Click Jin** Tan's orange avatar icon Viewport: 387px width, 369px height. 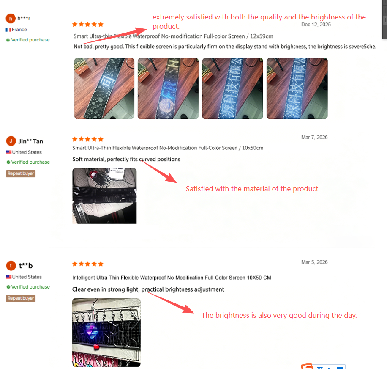pos(11,141)
